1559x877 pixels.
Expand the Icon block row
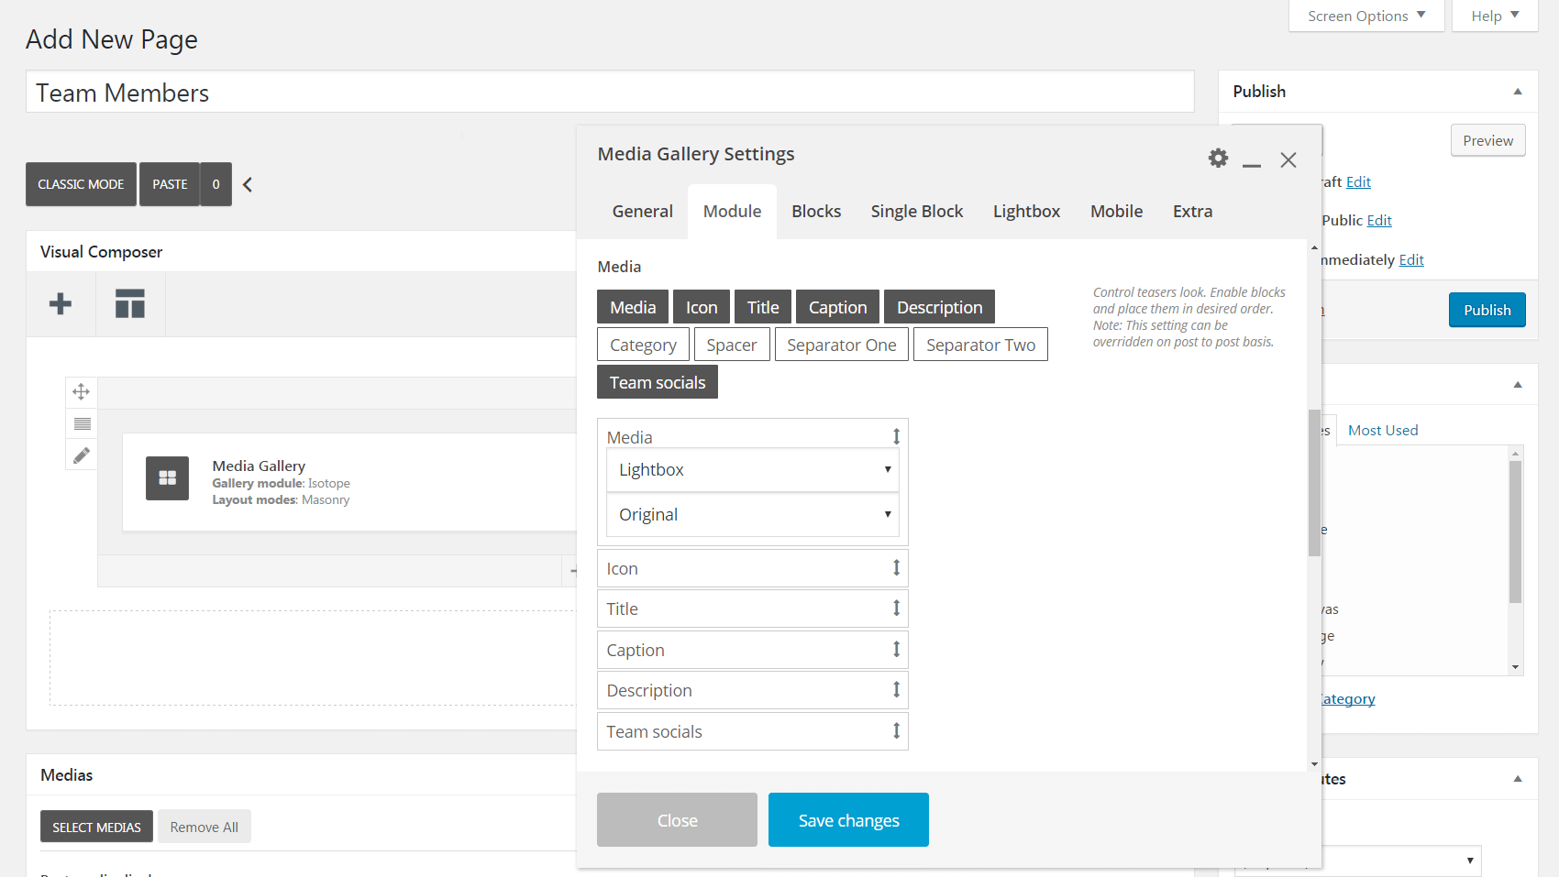[753, 568]
